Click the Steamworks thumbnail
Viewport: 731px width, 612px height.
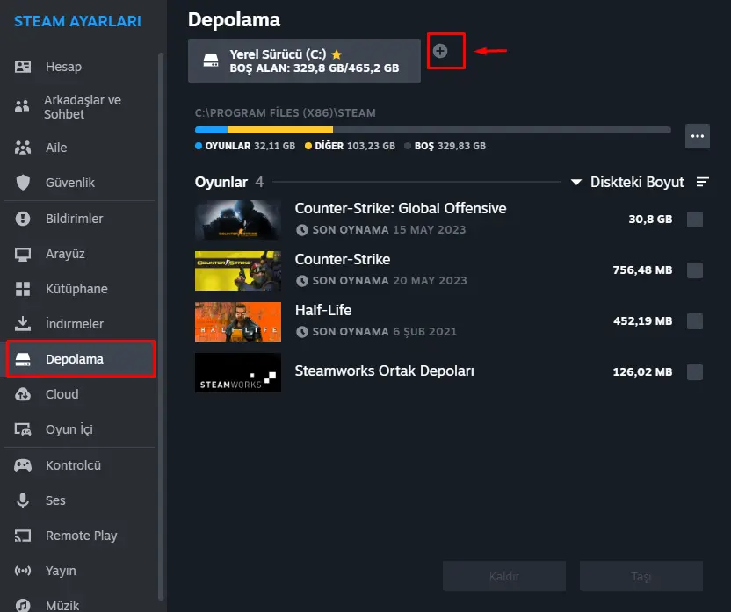[238, 372]
